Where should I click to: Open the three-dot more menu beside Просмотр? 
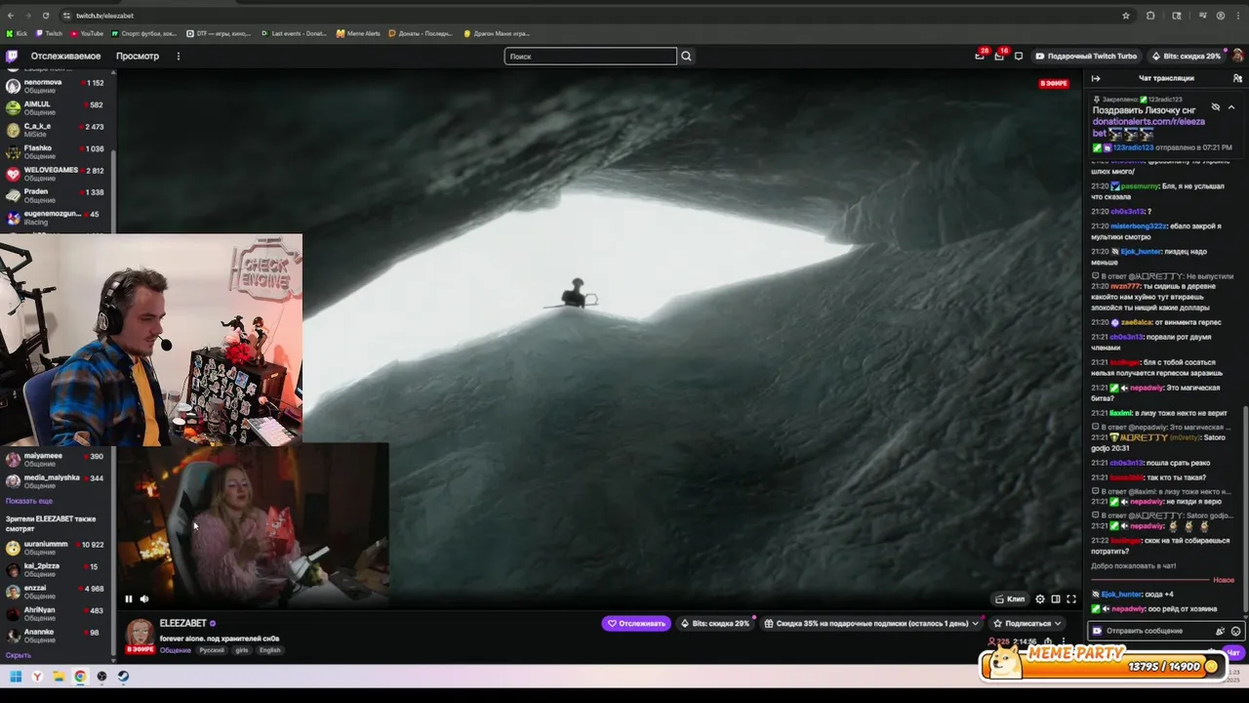click(x=178, y=56)
